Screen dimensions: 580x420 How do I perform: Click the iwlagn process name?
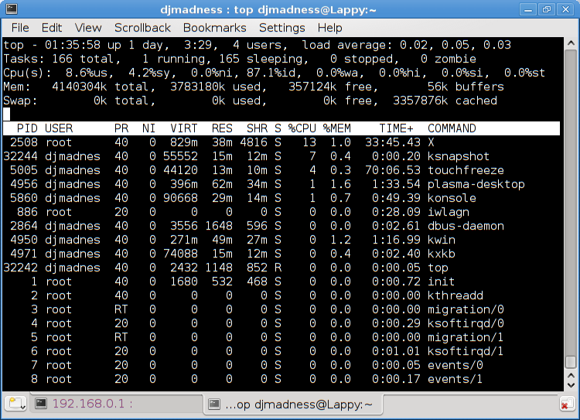pos(449,212)
